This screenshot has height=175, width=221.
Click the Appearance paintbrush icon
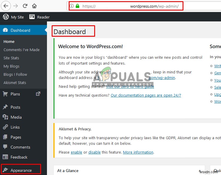click(x=5, y=170)
